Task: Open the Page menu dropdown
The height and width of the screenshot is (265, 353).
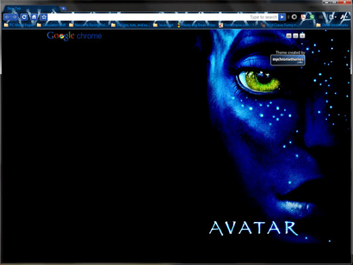Action: click(x=332, y=17)
